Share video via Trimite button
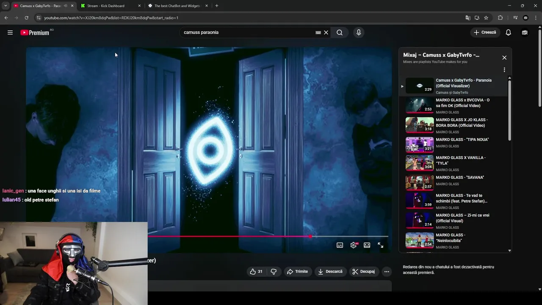 click(297, 272)
